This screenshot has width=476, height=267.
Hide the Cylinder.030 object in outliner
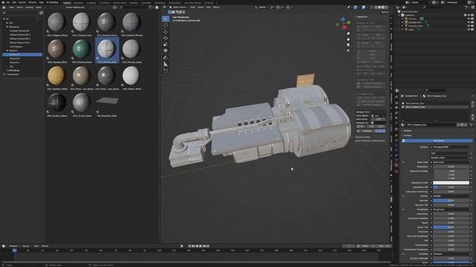[469, 22]
